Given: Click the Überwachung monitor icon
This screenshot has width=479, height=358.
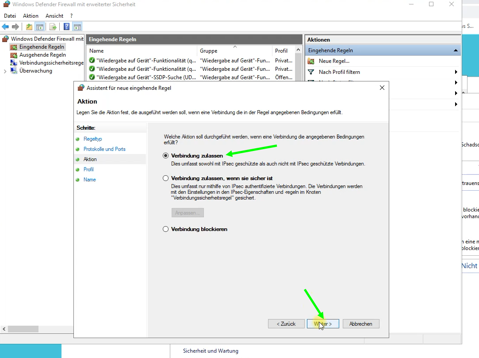Looking at the screenshot, I should click(13, 71).
